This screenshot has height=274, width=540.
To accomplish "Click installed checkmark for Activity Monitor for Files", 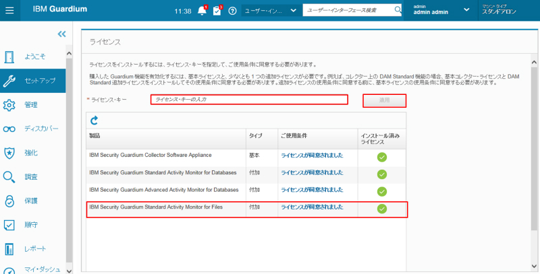I will [x=381, y=209].
